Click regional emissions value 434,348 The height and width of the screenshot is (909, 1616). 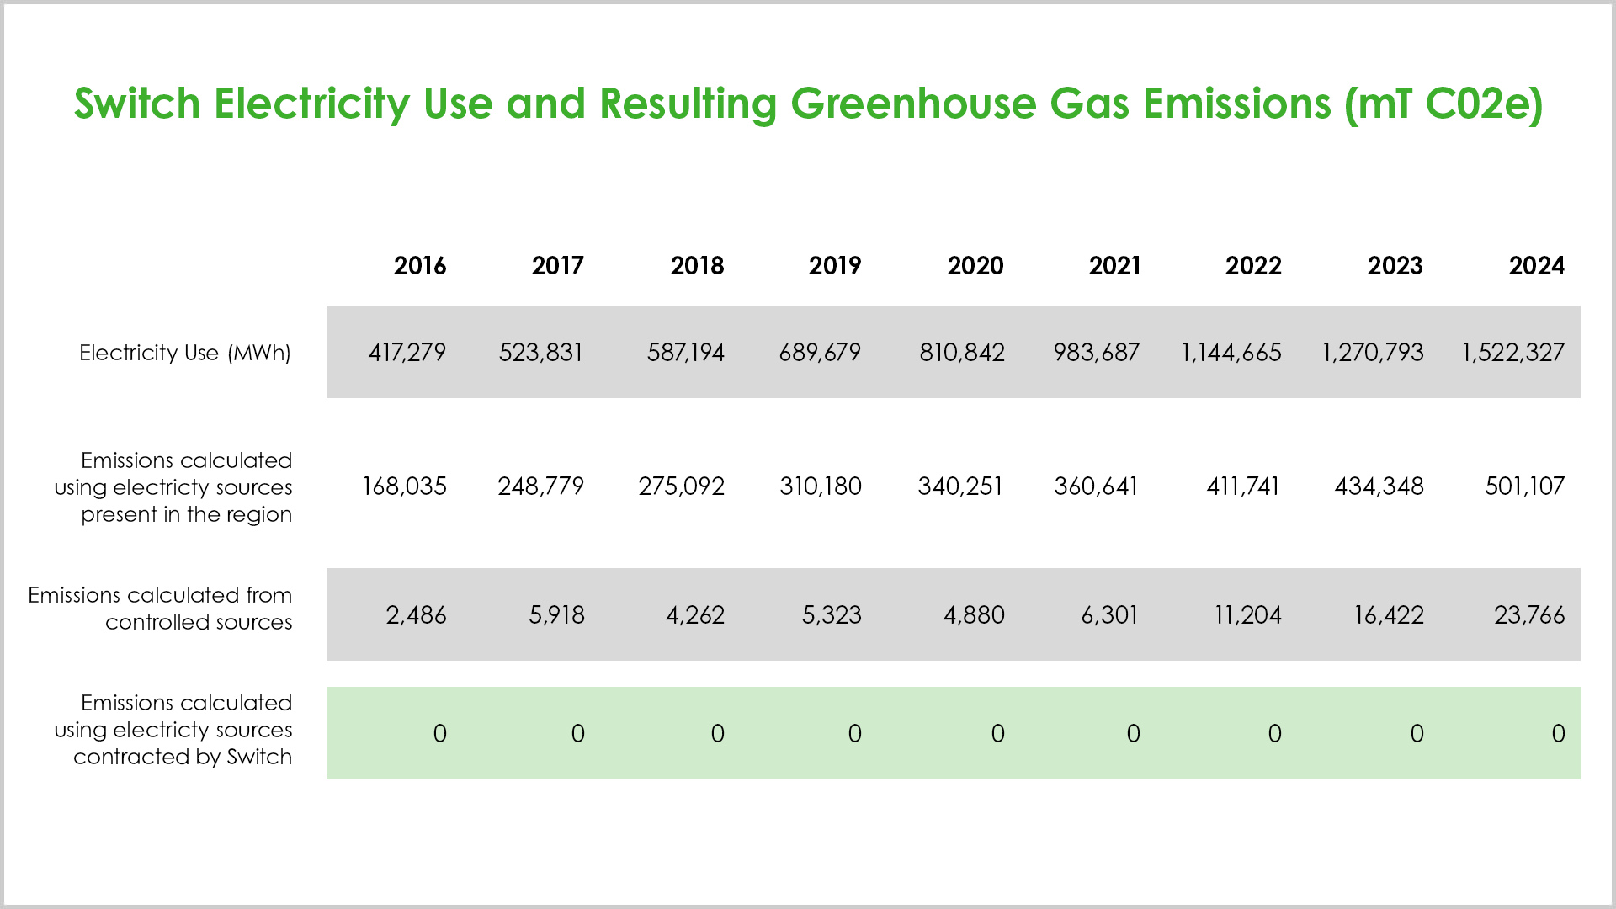point(1379,486)
